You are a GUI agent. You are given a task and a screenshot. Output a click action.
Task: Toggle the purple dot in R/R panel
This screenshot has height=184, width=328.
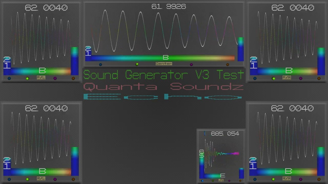tap(301, 179)
